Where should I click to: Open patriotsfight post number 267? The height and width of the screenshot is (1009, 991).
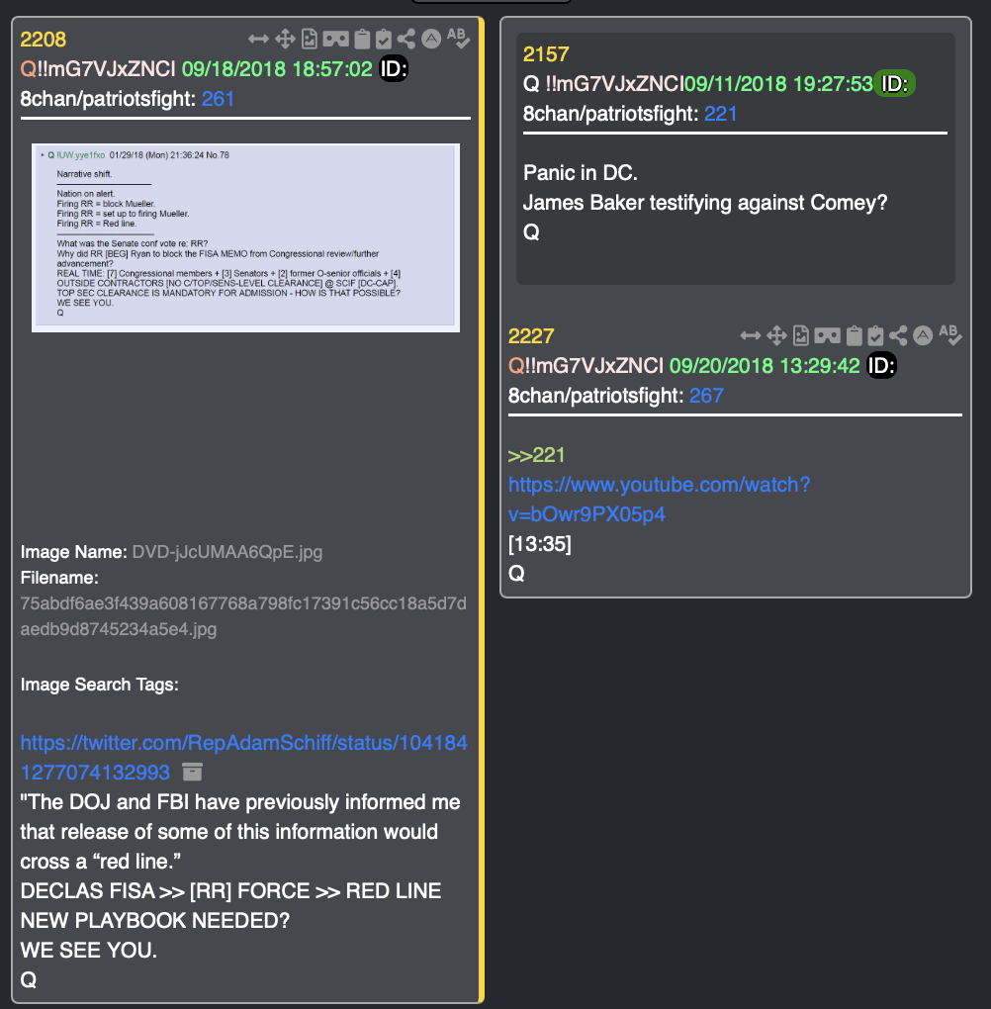tap(706, 396)
